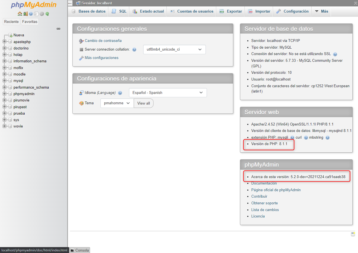Screen dimensions: 358x253
Task: Click help icon beside Idioma (Language)
Action: coord(120,93)
